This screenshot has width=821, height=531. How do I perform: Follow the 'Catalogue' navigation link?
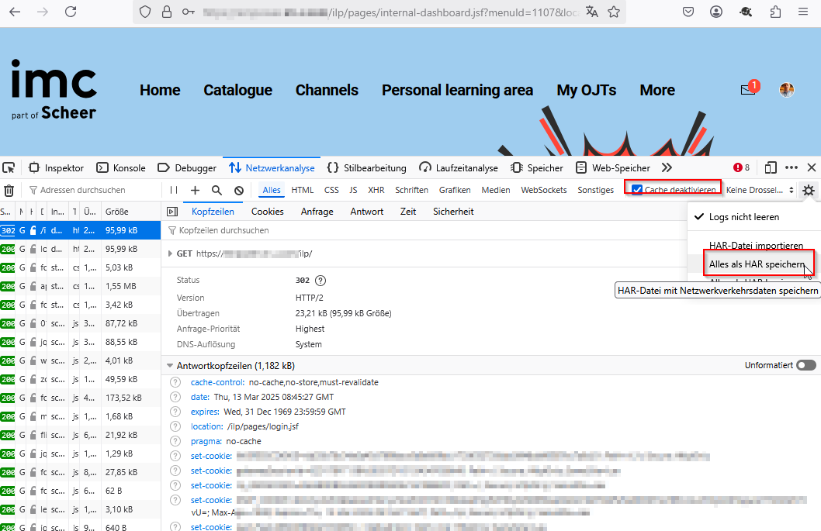coord(237,90)
